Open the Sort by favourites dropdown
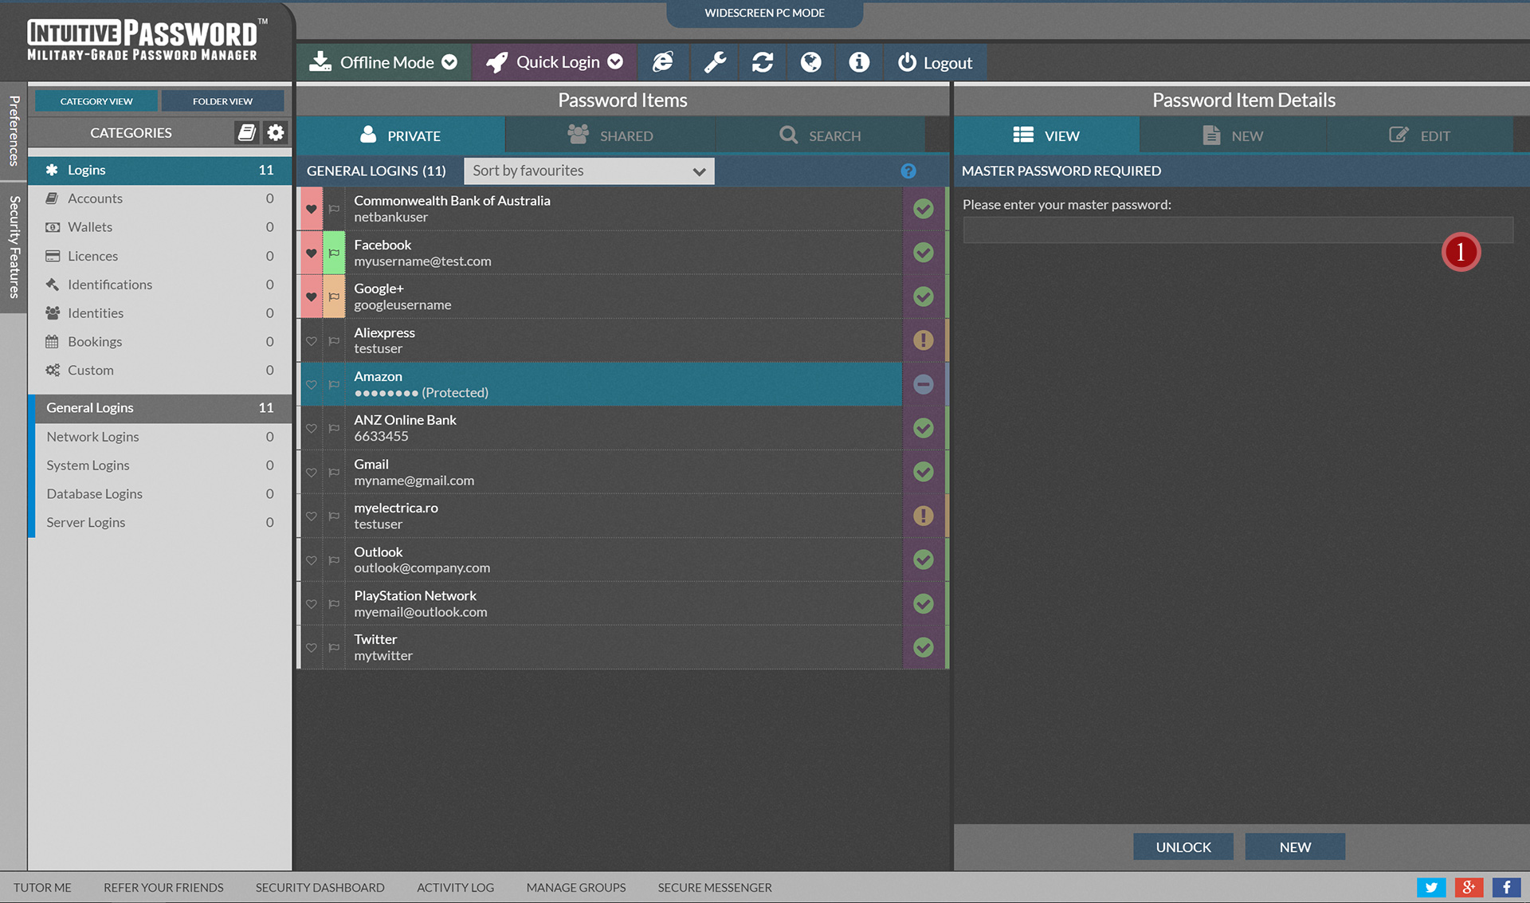This screenshot has height=903, width=1530. pos(589,171)
